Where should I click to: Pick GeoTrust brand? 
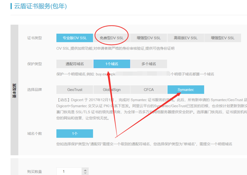[x=75, y=90]
